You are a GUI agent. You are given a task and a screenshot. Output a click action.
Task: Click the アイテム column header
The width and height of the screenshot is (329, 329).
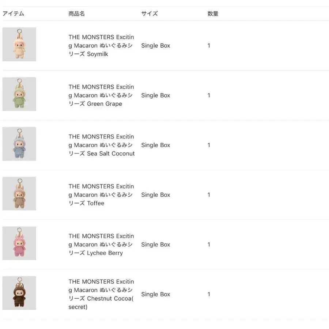(14, 14)
